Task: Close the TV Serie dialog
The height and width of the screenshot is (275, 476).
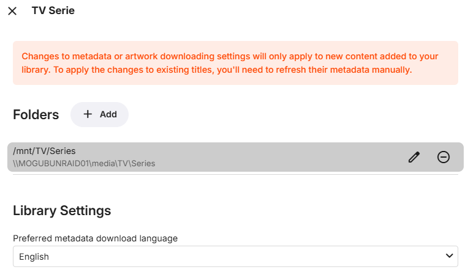Action: (x=12, y=11)
